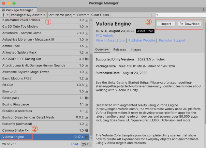Click download icon for Adventure - Sample Game
Screen dimensions: 206x148
87,33
